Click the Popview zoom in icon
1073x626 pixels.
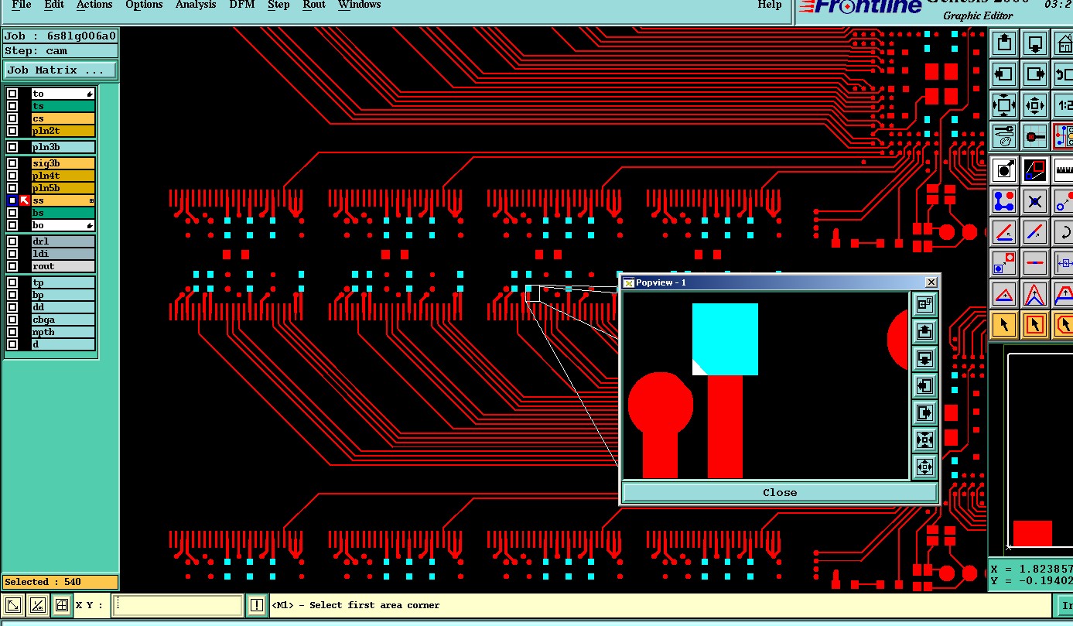924,440
